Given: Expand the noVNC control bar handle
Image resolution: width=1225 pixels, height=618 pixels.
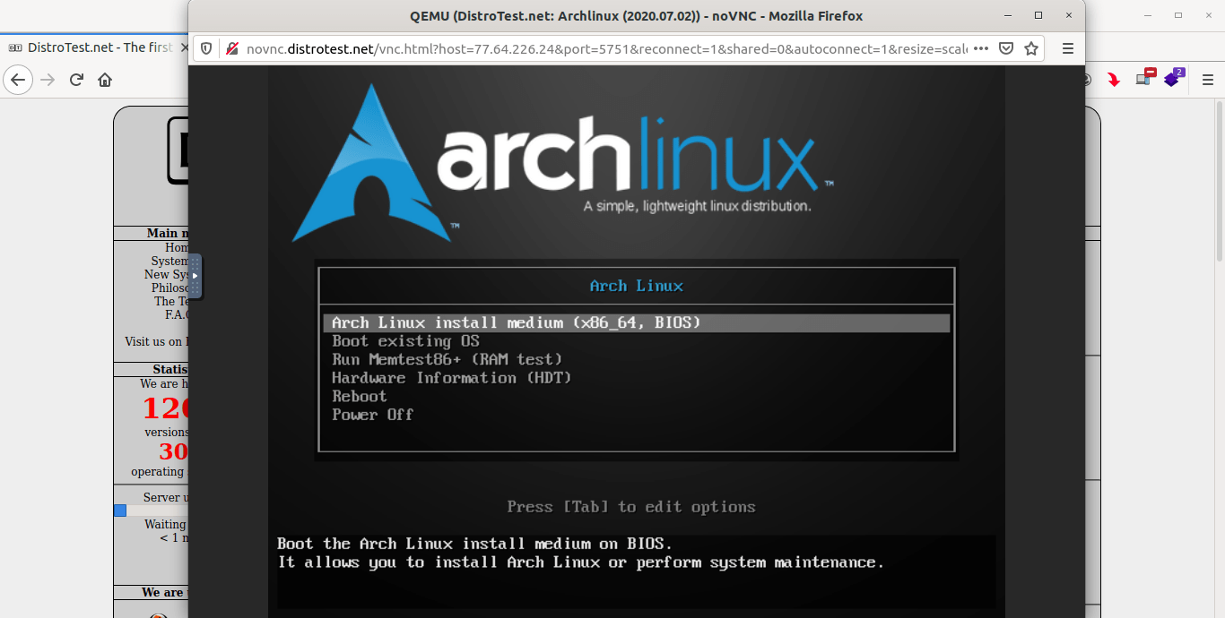Looking at the screenshot, I should pyautogui.click(x=197, y=276).
